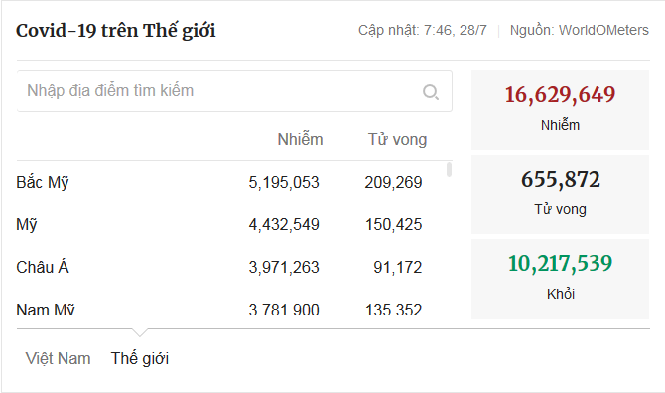Click the Covid-19 trên Thế giới heading

(116, 31)
